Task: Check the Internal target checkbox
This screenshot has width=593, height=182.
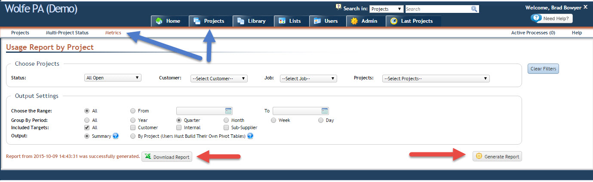Action: point(179,127)
